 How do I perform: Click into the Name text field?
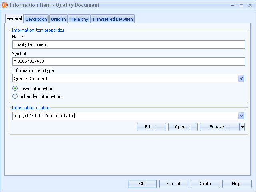(x=128, y=45)
